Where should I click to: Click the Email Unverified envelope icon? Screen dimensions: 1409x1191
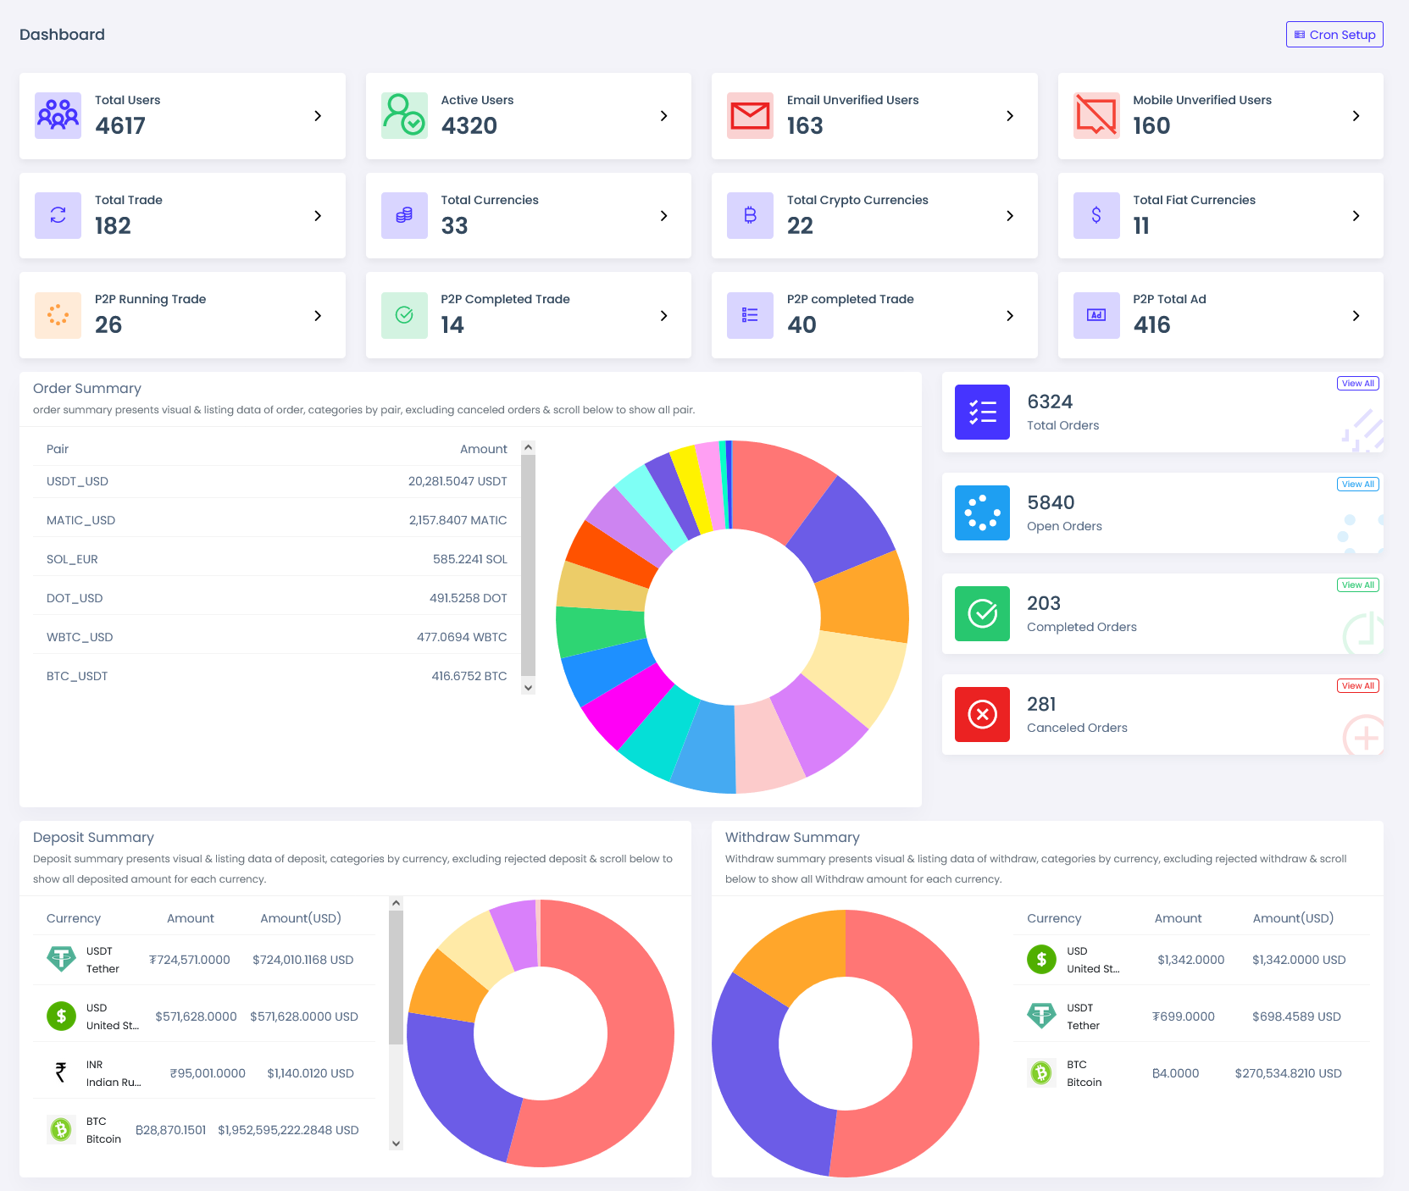pos(750,115)
